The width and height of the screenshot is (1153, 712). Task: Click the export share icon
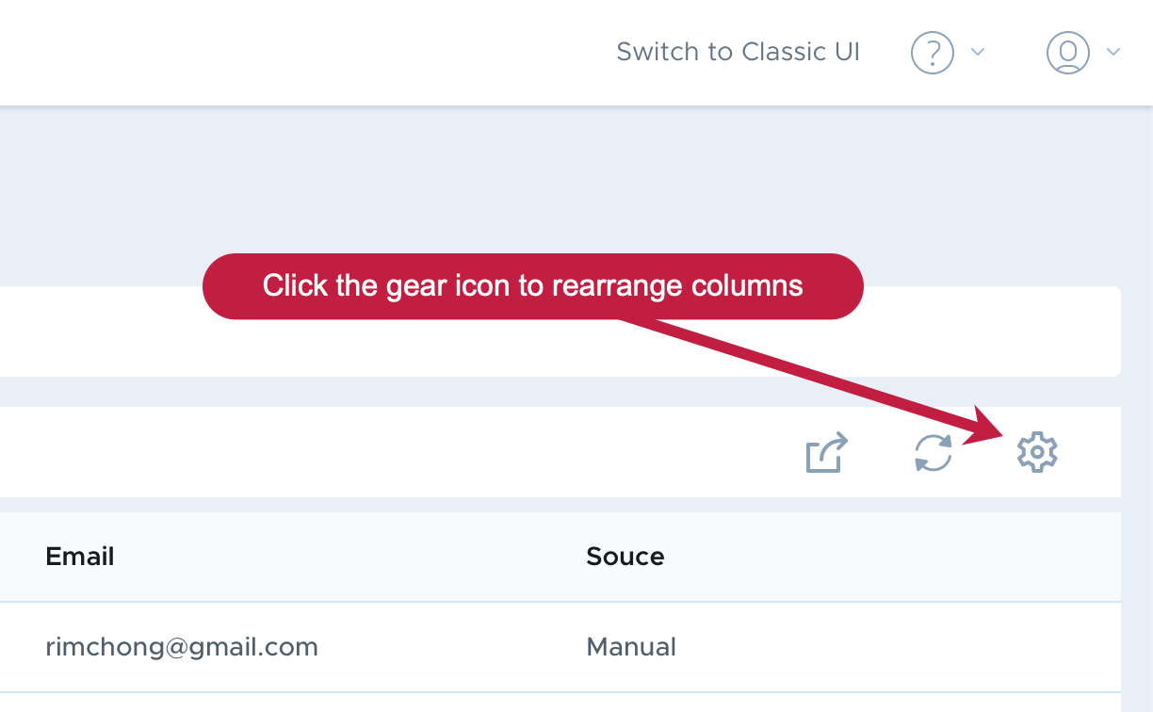pos(827,452)
